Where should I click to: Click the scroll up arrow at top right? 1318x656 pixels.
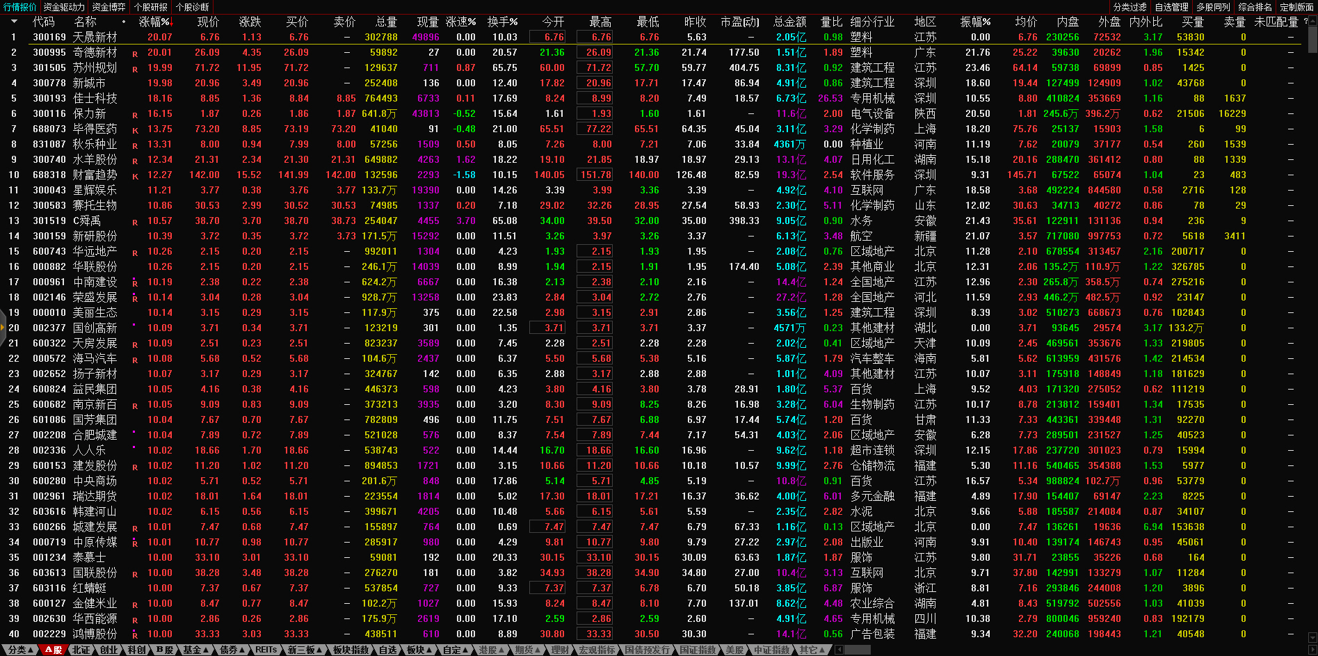(1312, 21)
